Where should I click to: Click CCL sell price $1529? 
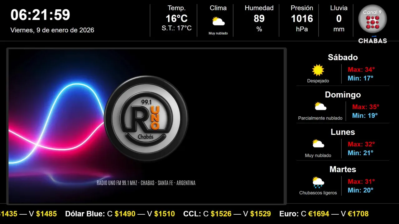tap(260, 214)
